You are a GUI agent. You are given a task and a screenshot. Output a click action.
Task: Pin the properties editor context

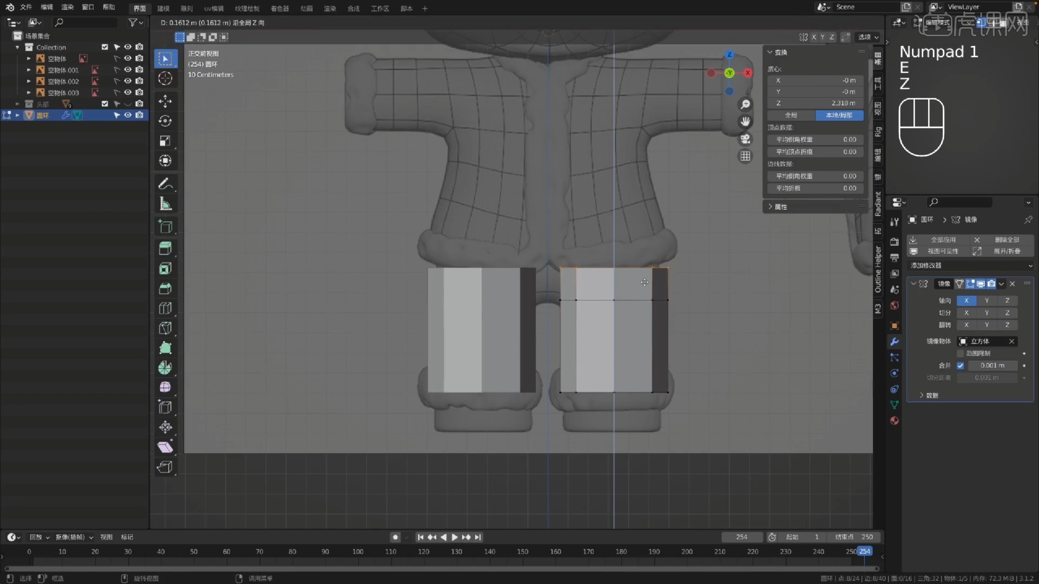click(1028, 220)
